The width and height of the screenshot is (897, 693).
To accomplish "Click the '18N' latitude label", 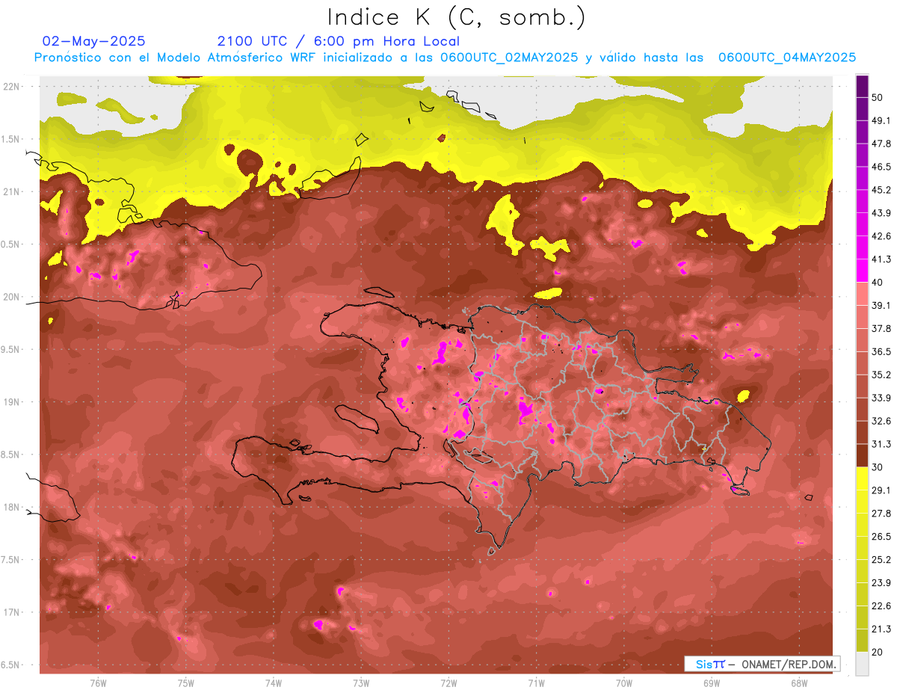I will coord(12,507).
